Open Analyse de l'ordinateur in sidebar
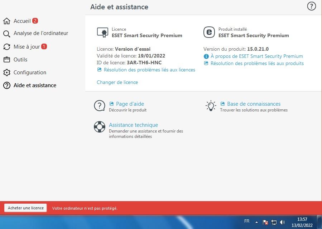The image size is (322, 229). tap(41, 33)
